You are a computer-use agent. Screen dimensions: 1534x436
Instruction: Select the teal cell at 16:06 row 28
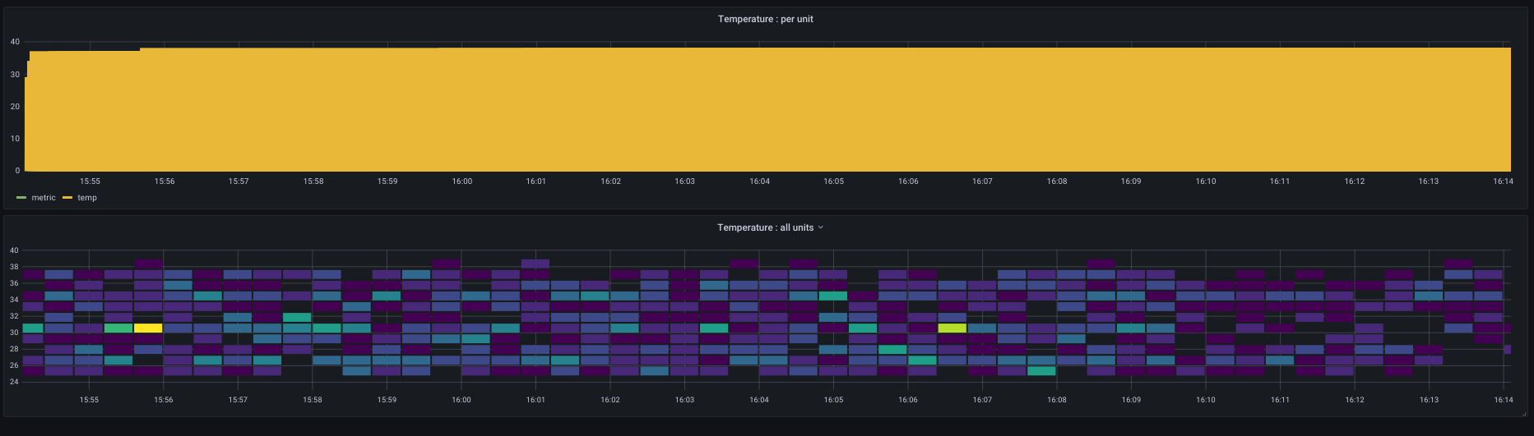pos(892,349)
